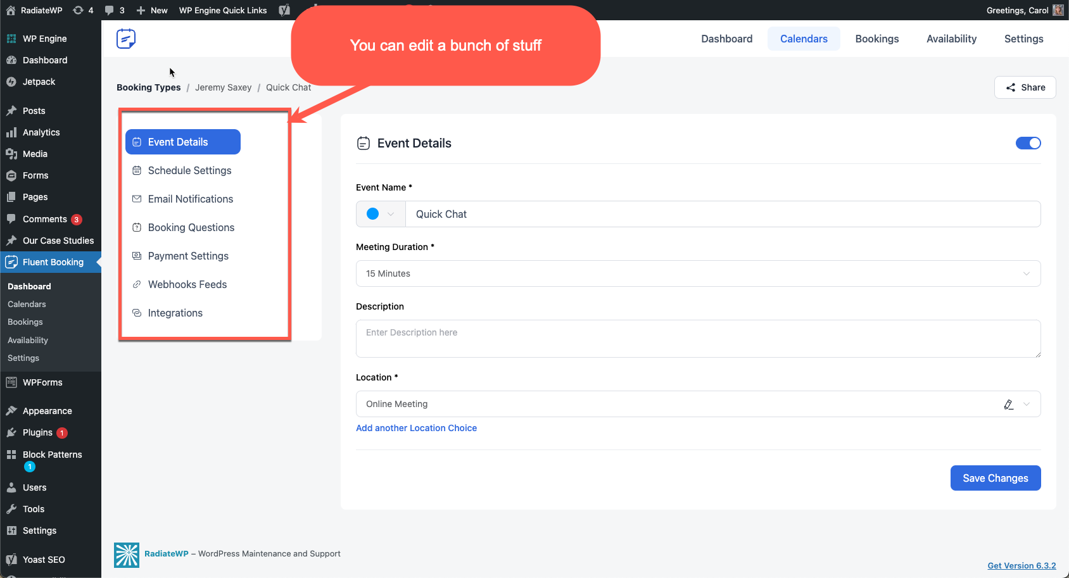This screenshot has width=1069, height=578.
Task: Toggle the Event Details enable switch
Action: tap(1028, 143)
